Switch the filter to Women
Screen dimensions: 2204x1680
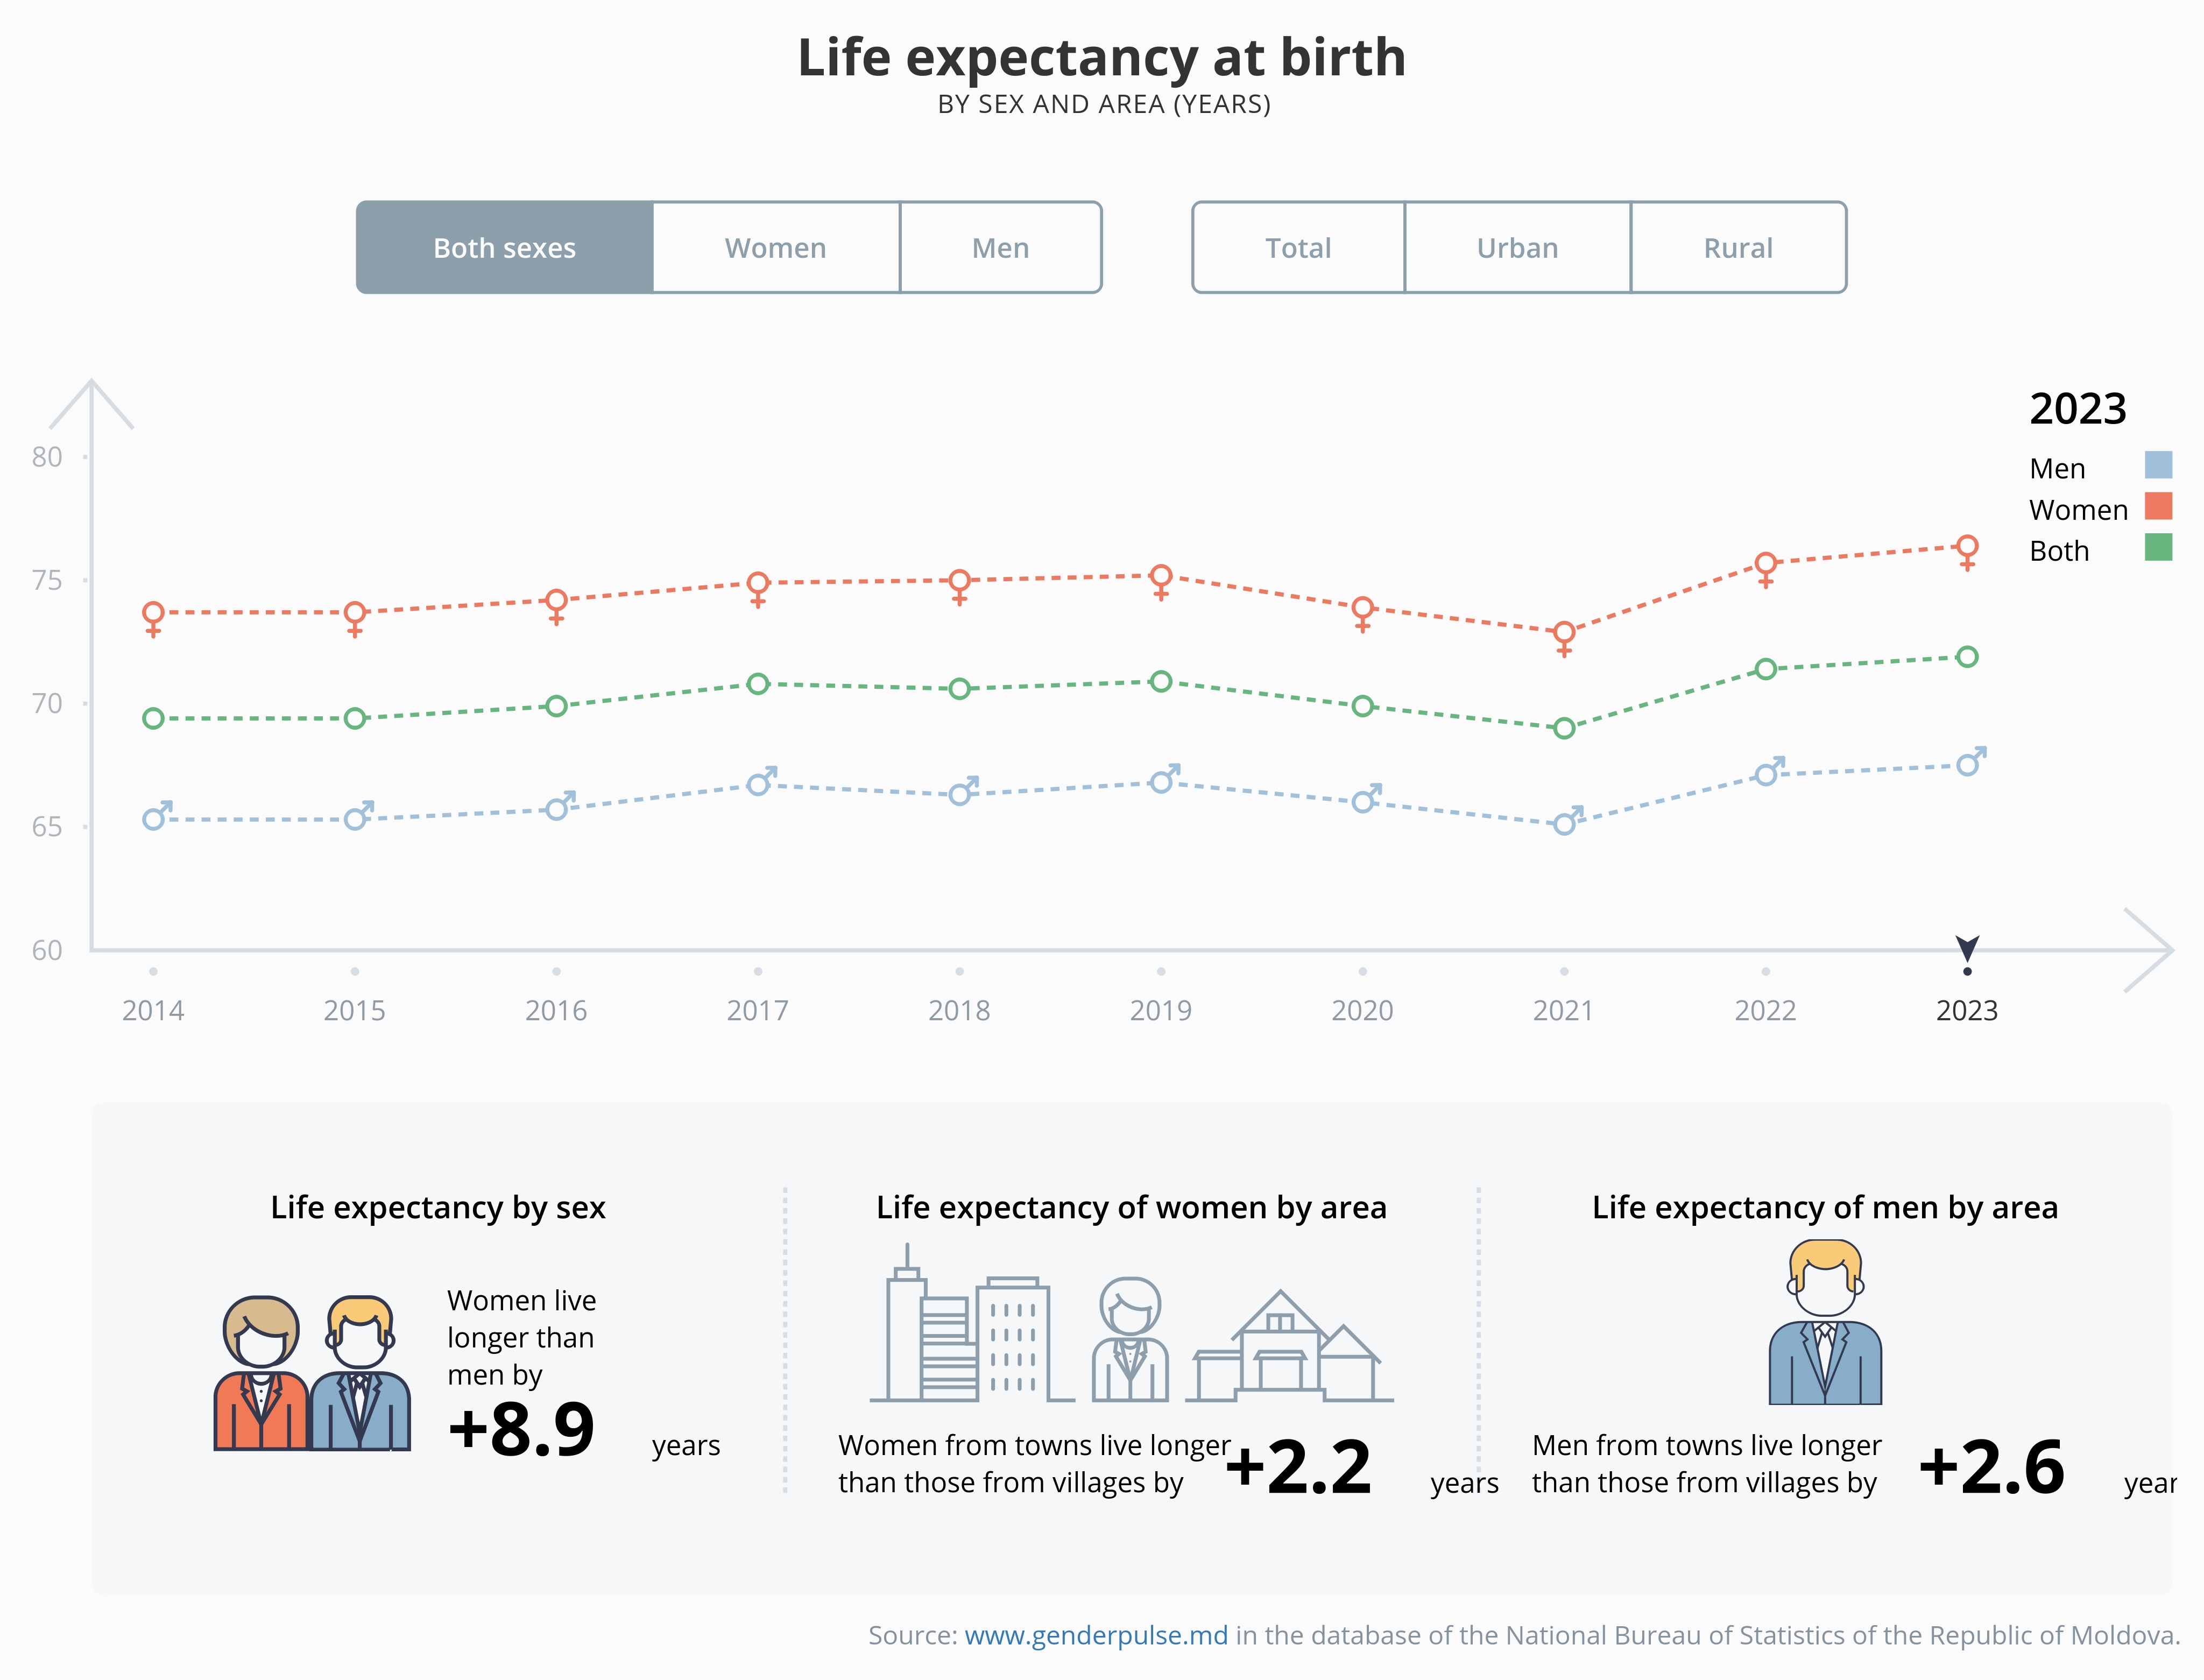776,247
